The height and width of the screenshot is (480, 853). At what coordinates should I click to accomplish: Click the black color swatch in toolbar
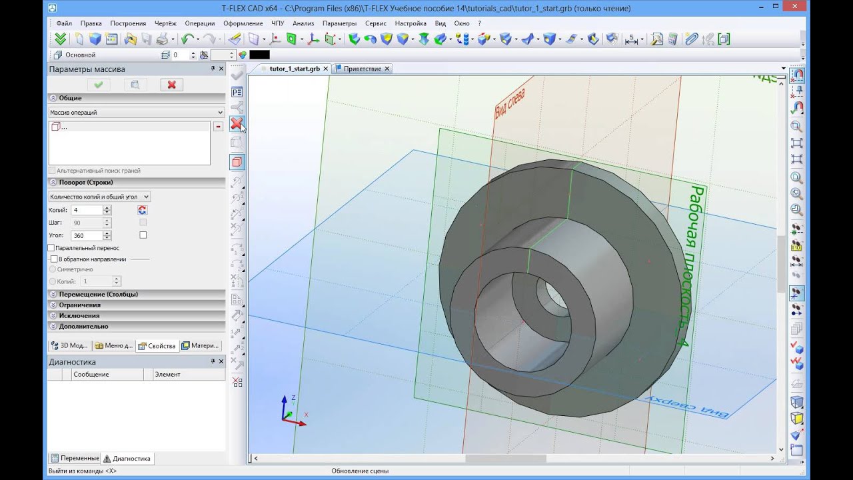[x=259, y=55]
